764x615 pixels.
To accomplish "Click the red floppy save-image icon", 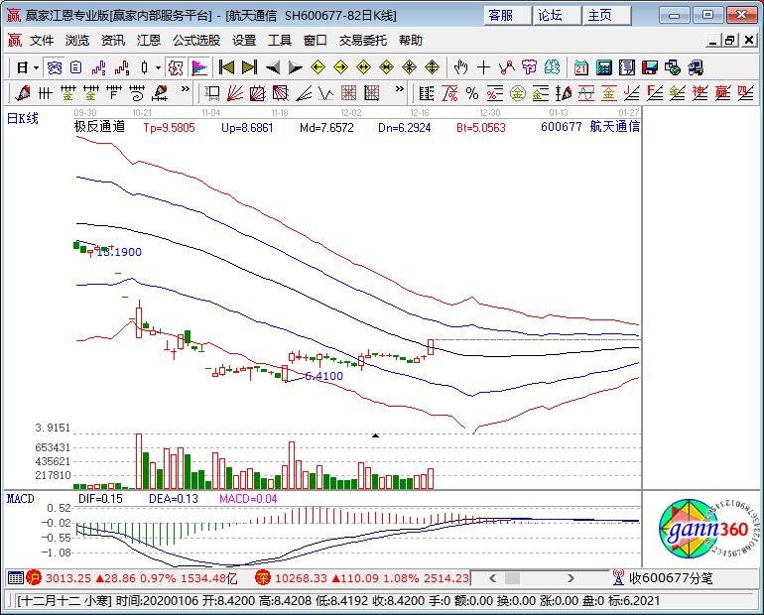I will [650, 67].
